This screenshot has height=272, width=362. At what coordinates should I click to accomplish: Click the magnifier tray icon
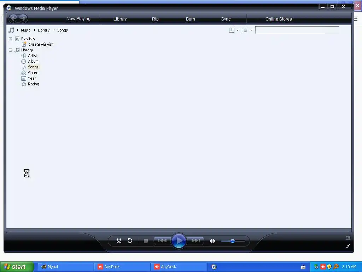pos(336,267)
